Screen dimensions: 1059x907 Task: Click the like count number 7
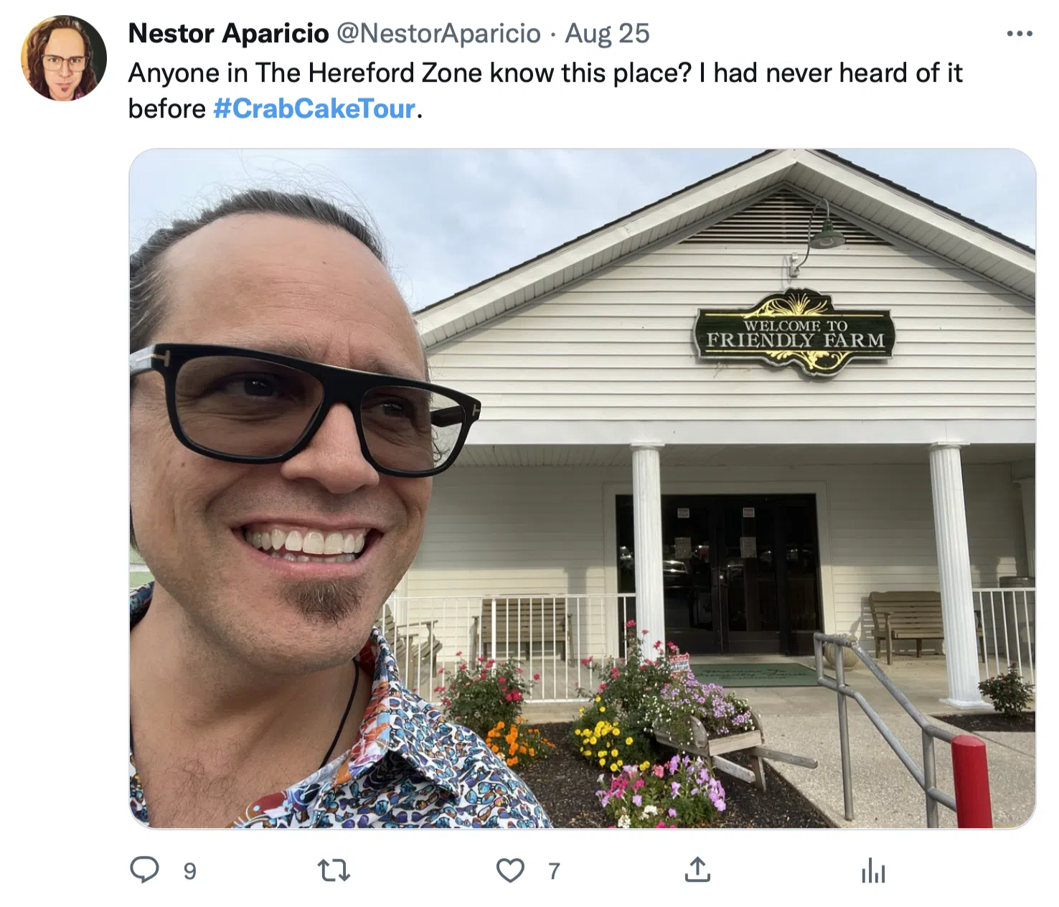click(x=554, y=871)
